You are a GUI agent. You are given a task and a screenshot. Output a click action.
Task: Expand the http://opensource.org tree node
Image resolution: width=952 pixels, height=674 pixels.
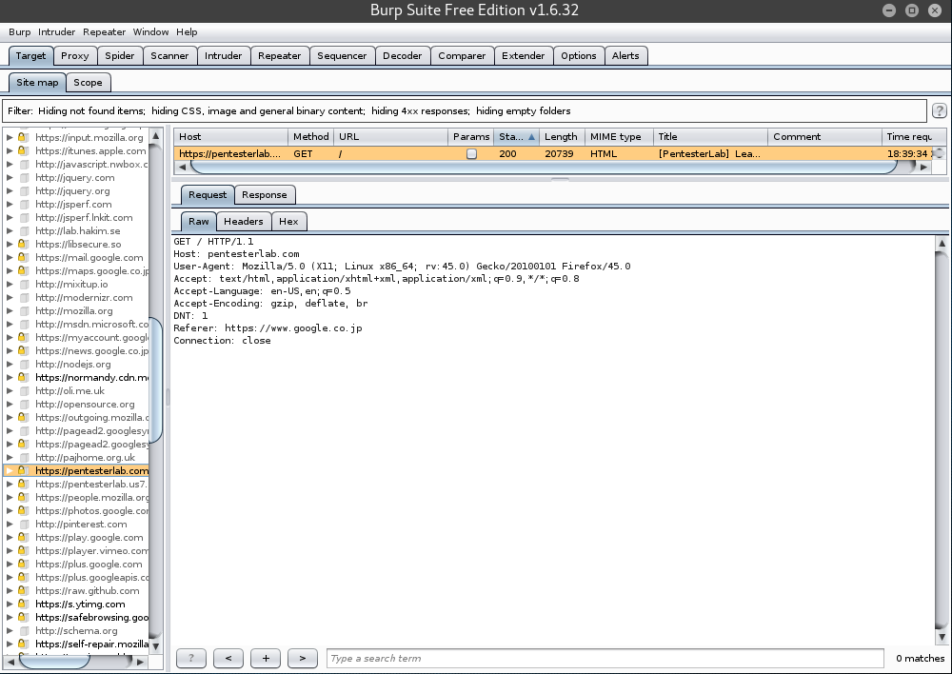tap(10, 405)
